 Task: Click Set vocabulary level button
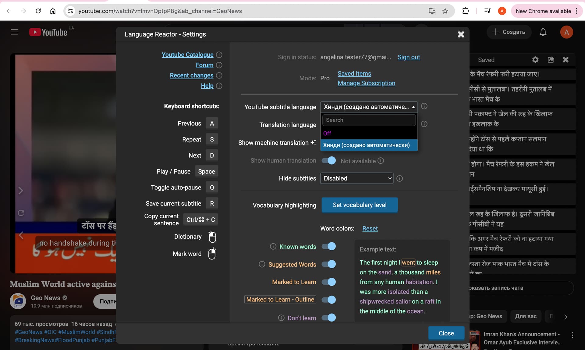pos(360,205)
